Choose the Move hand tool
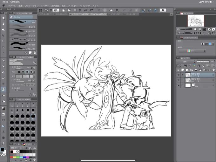 pos(3,24)
